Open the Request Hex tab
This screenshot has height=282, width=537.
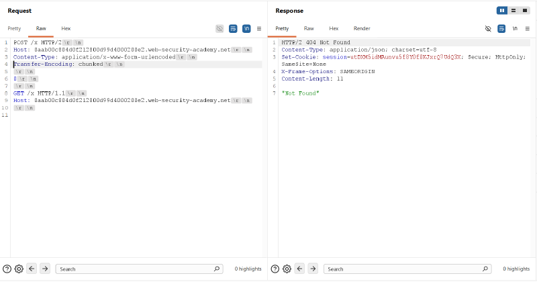pos(66,28)
